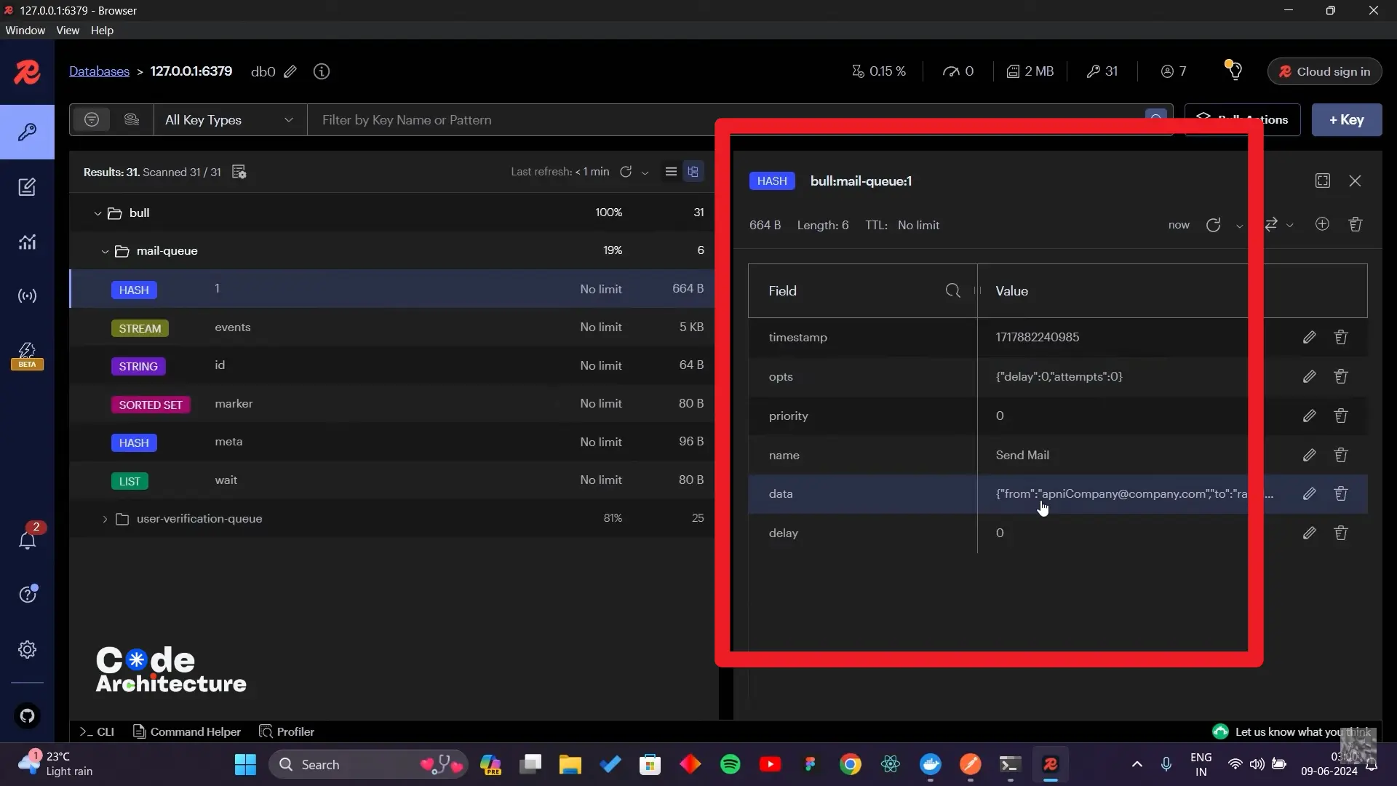Open the Help center icon
Screen dimensions: 1397x786
28,594
